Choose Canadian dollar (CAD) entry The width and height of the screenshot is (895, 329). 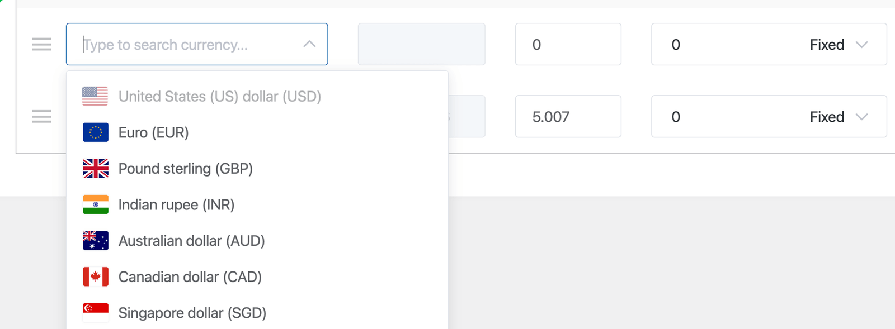click(x=190, y=277)
